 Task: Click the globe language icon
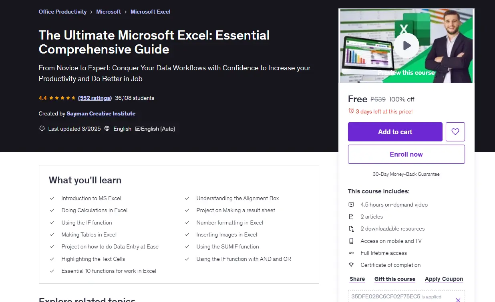coord(107,129)
